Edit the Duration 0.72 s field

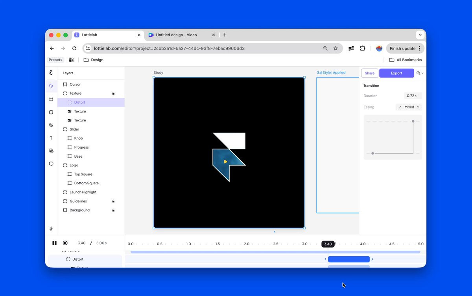click(413, 96)
